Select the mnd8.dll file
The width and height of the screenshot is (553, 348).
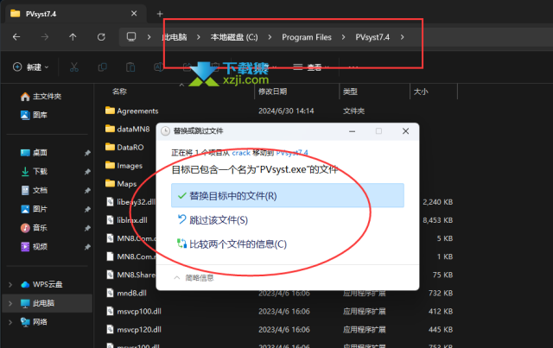pos(127,293)
